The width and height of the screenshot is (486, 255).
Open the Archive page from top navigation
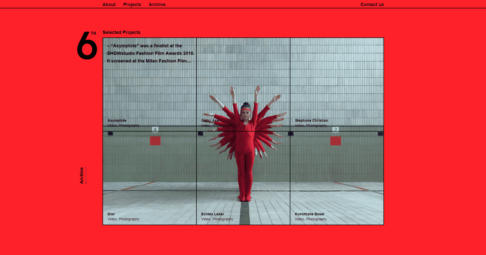pyautogui.click(x=157, y=4)
